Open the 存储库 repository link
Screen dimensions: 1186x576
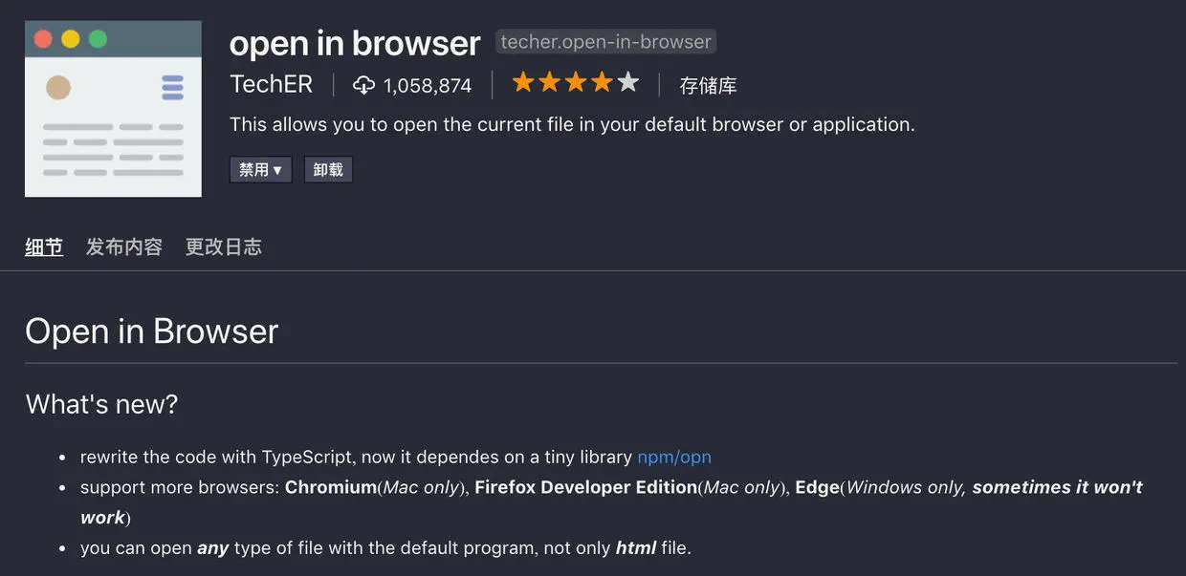(708, 86)
